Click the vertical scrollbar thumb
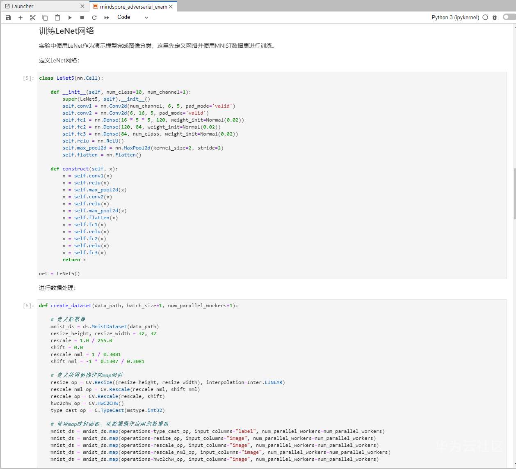 pyautogui.click(x=514, y=193)
